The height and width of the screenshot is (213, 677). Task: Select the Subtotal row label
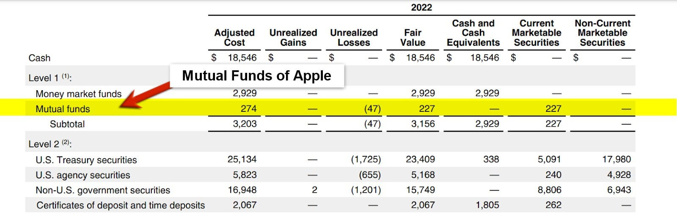pos(67,124)
